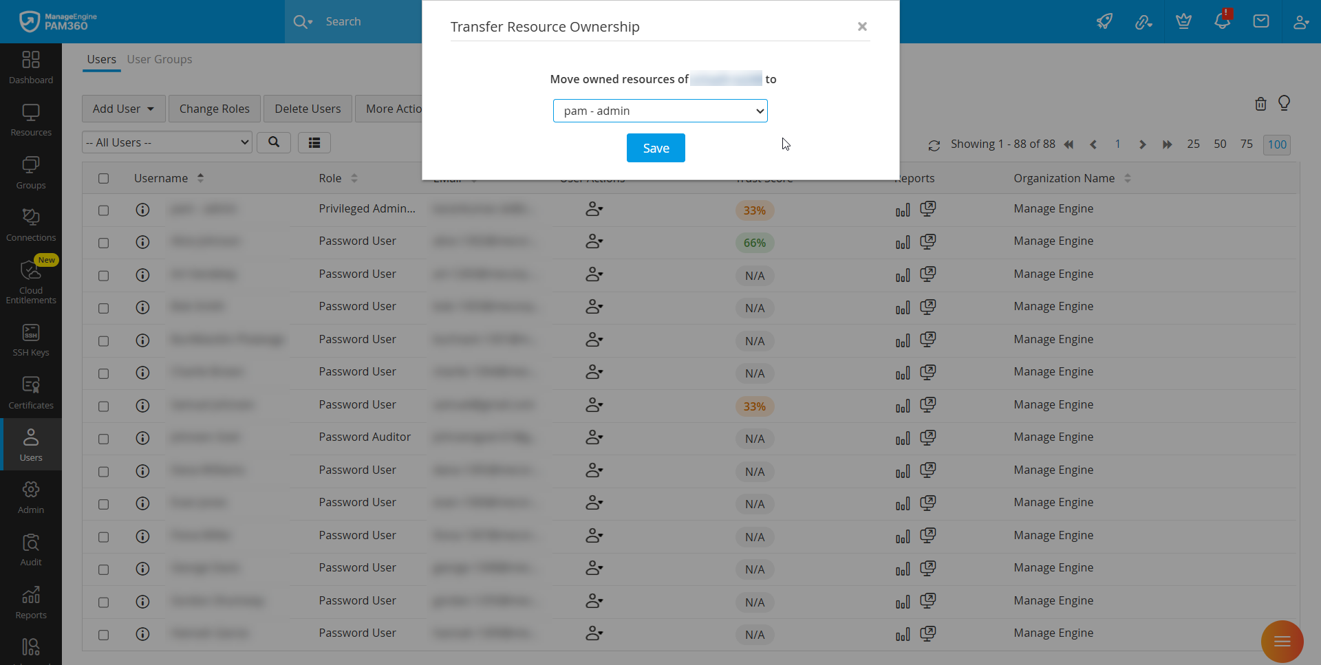This screenshot has height=665, width=1321.
Task: Click the refresh icon near Showing 1-88
Action: pyautogui.click(x=934, y=145)
